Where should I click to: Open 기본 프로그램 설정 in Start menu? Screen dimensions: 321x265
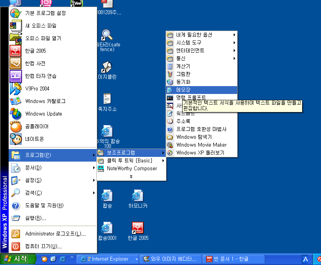click(x=53, y=13)
